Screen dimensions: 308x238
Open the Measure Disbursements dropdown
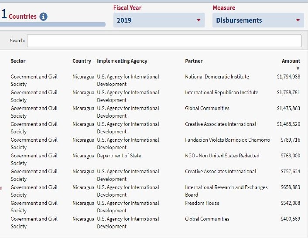pos(258,20)
